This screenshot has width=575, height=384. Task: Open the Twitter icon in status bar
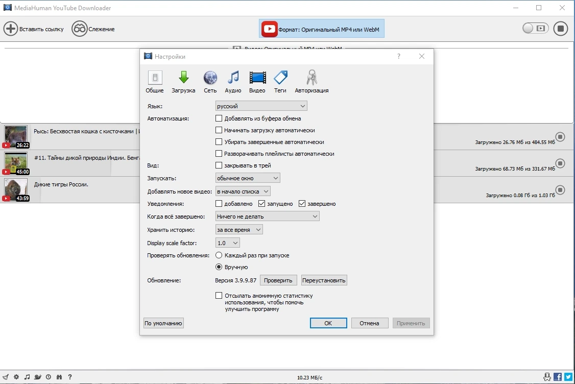tap(568, 377)
